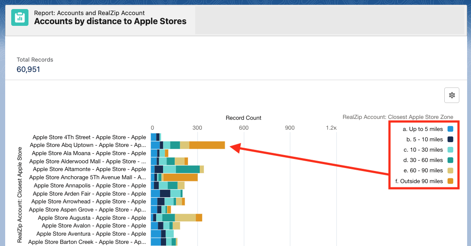Click the orange segment of Anchorage 5Th Avenue bar
The width and height of the screenshot is (471, 246).
(x=181, y=177)
